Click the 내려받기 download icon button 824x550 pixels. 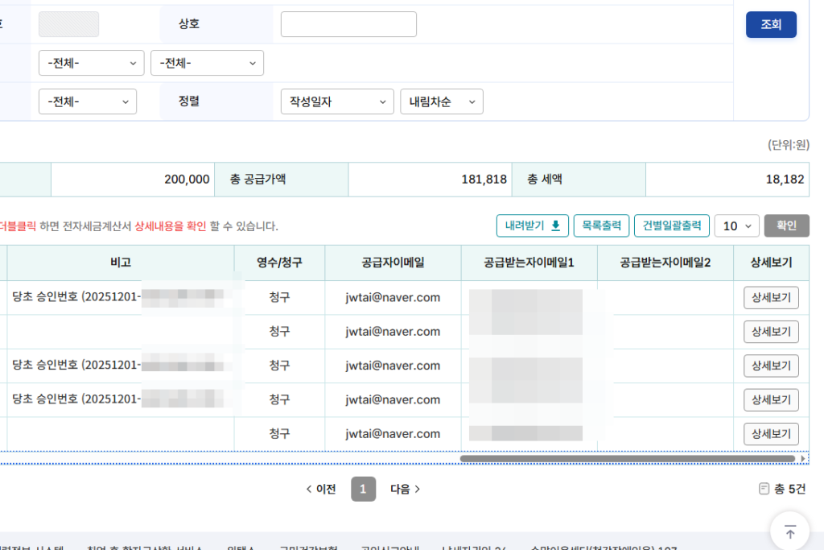pyautogui.click(x=532, y=226)
